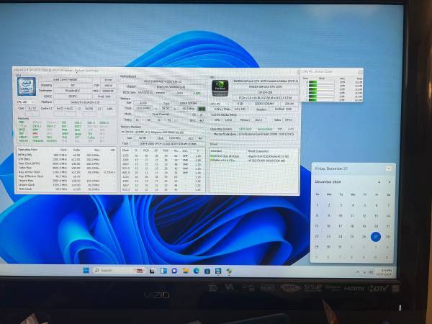Image resolution: width=432 pixels, height=324 pixels.
Task: Click the Microsoft Windows 11 Professional text
Action: pyautogui.click(x=253, y=134)
